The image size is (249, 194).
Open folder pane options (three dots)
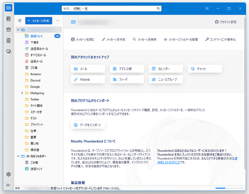click(58, 21)
